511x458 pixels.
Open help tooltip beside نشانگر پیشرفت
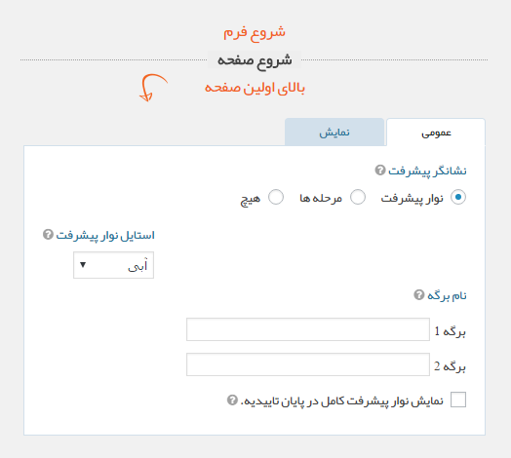tap(380, 170)
